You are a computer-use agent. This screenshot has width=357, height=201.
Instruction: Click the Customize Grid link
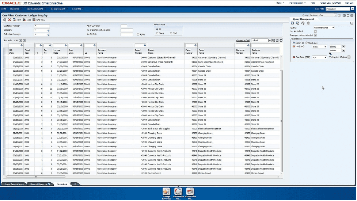243,40
